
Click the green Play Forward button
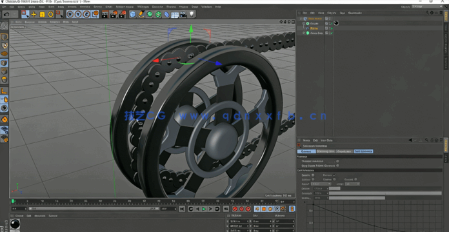click(204, 209)
